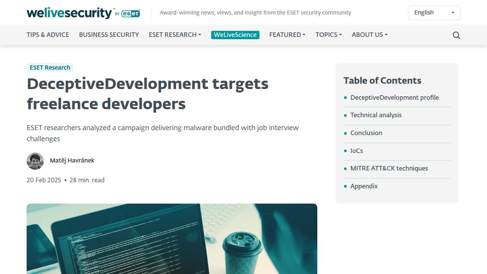The image size is (487, 274).
Task: Select the ESET Research category tag
Action: pyautogui.click(x=50, y=67)
